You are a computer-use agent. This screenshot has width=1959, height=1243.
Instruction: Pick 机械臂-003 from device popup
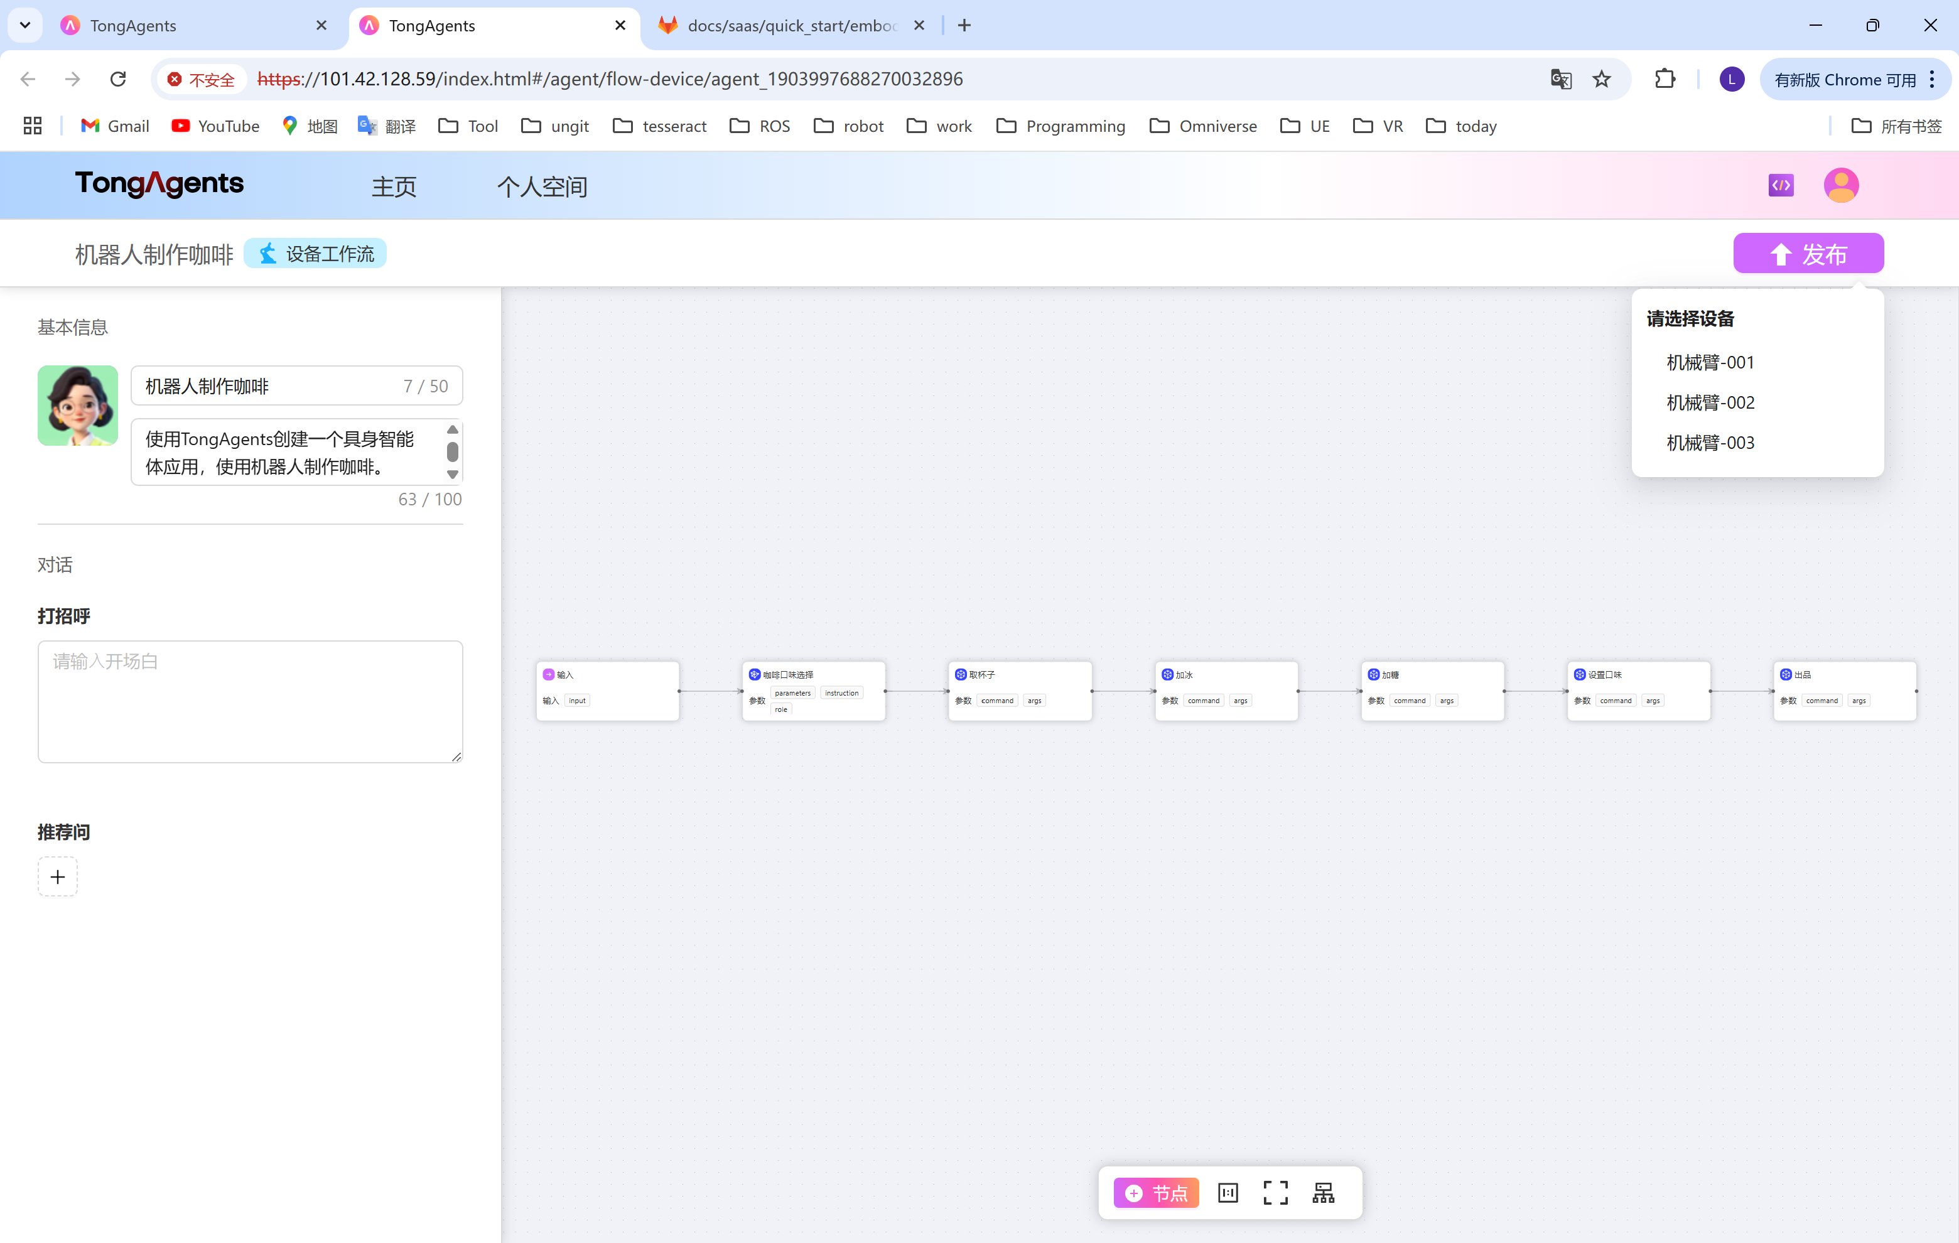pyautogui.click(x=1710, y=443)
